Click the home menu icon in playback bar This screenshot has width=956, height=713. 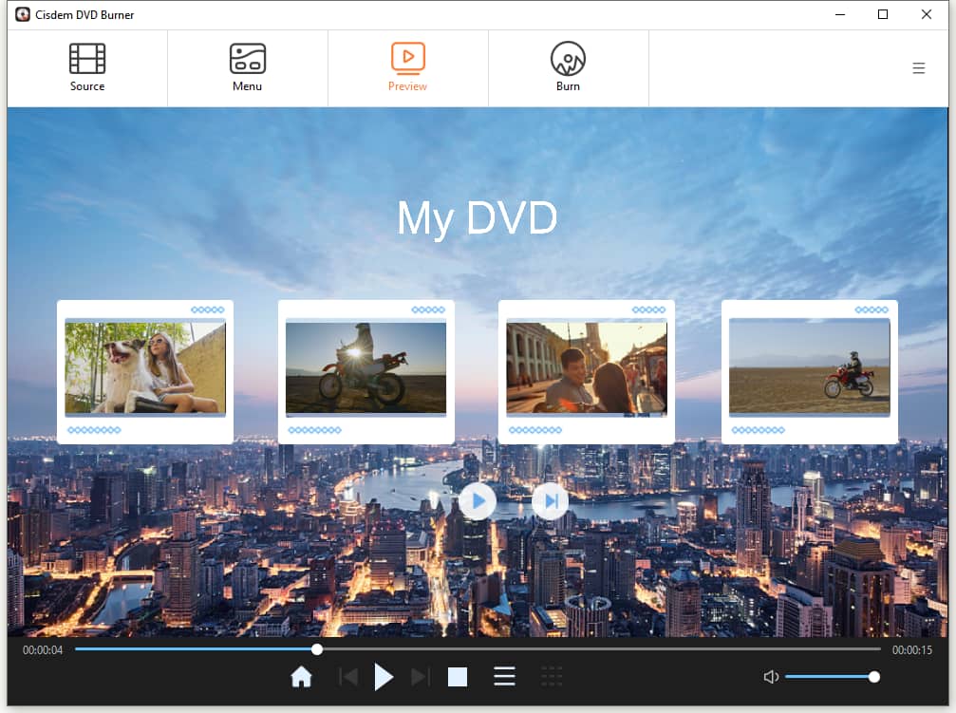[301, 676]
